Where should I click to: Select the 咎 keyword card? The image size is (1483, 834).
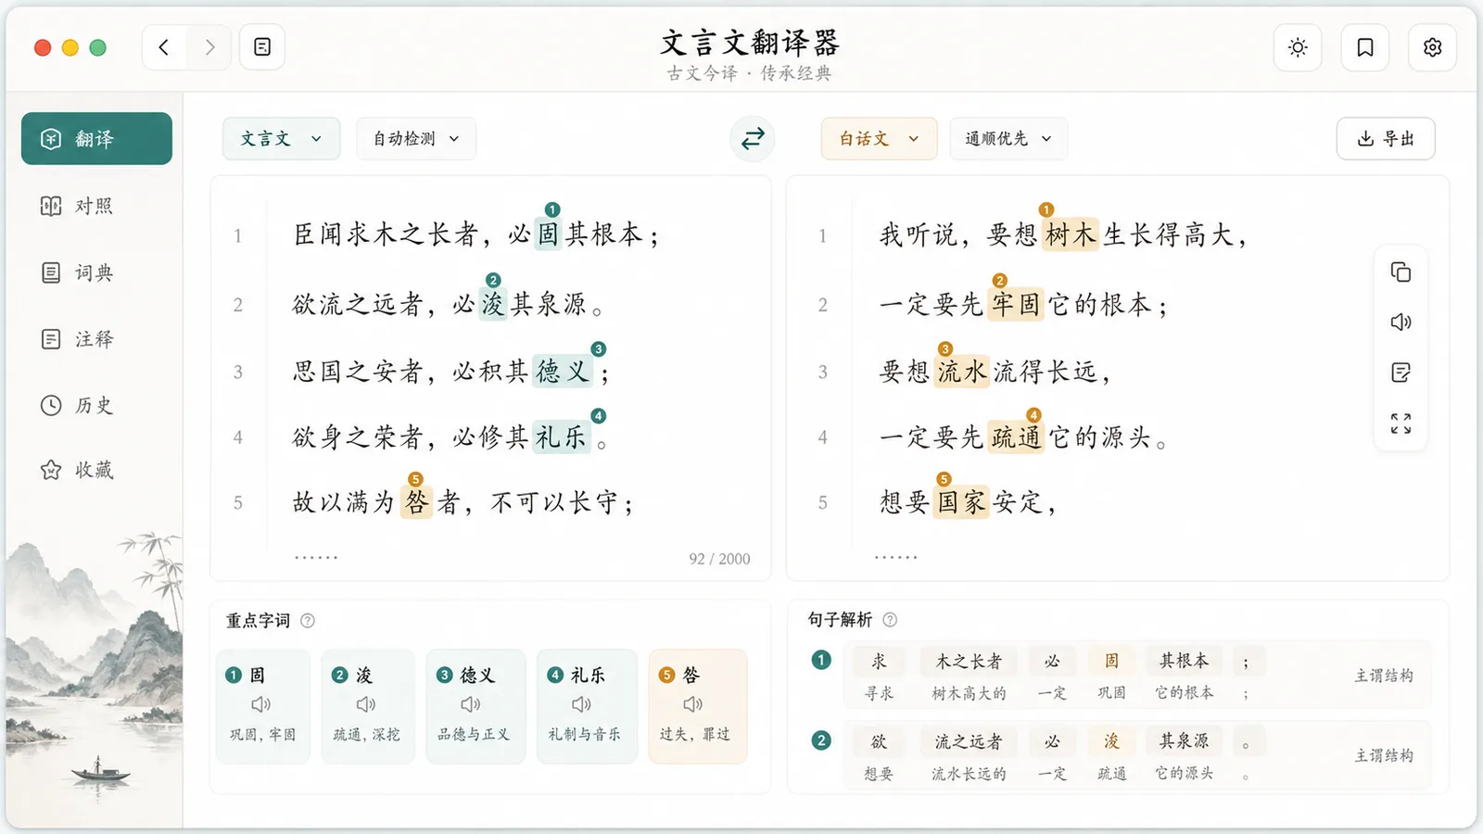click(x=697, y=706)
